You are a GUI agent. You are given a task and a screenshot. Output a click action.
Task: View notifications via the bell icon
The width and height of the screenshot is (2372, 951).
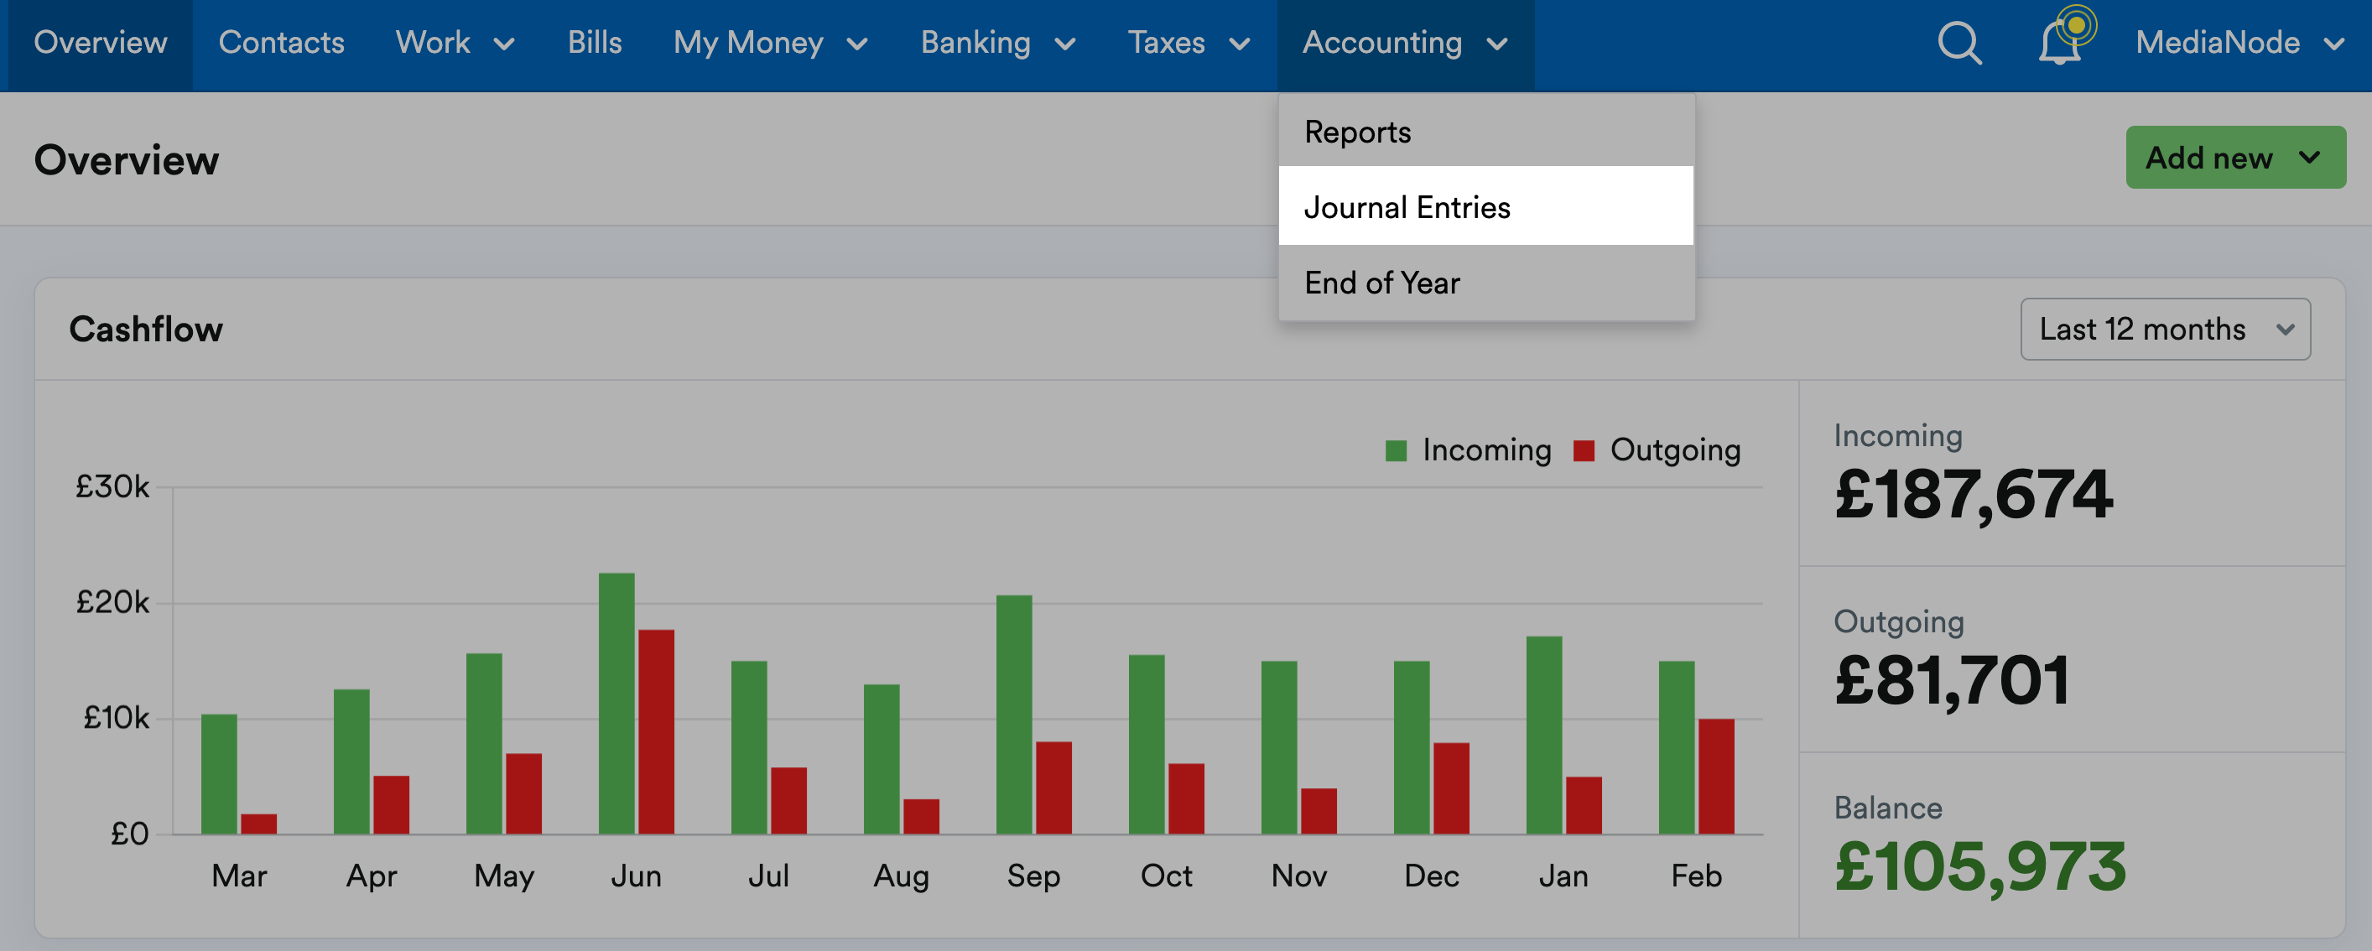click(2060, 44)
